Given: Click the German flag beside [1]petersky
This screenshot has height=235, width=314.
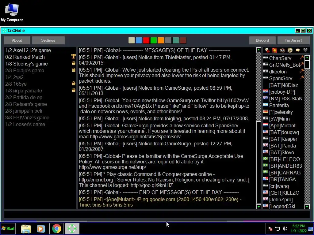Looking at the screenshot, I should 266,112.
